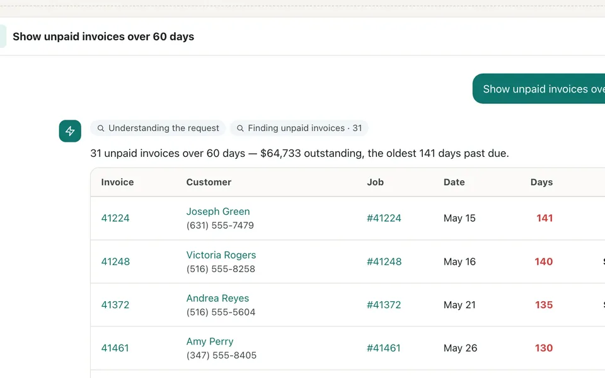Open job #41224
This screenshot has width=605, height=378.
pos(384,218)
